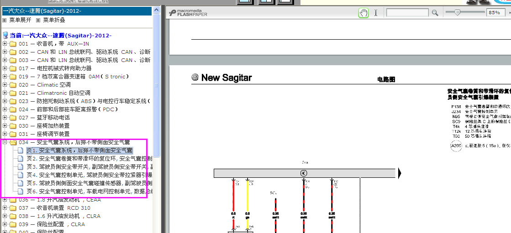Select the 037 收音机装置 RCD 310 label
This screenshot has height=233, width=511.
(54, 208)
